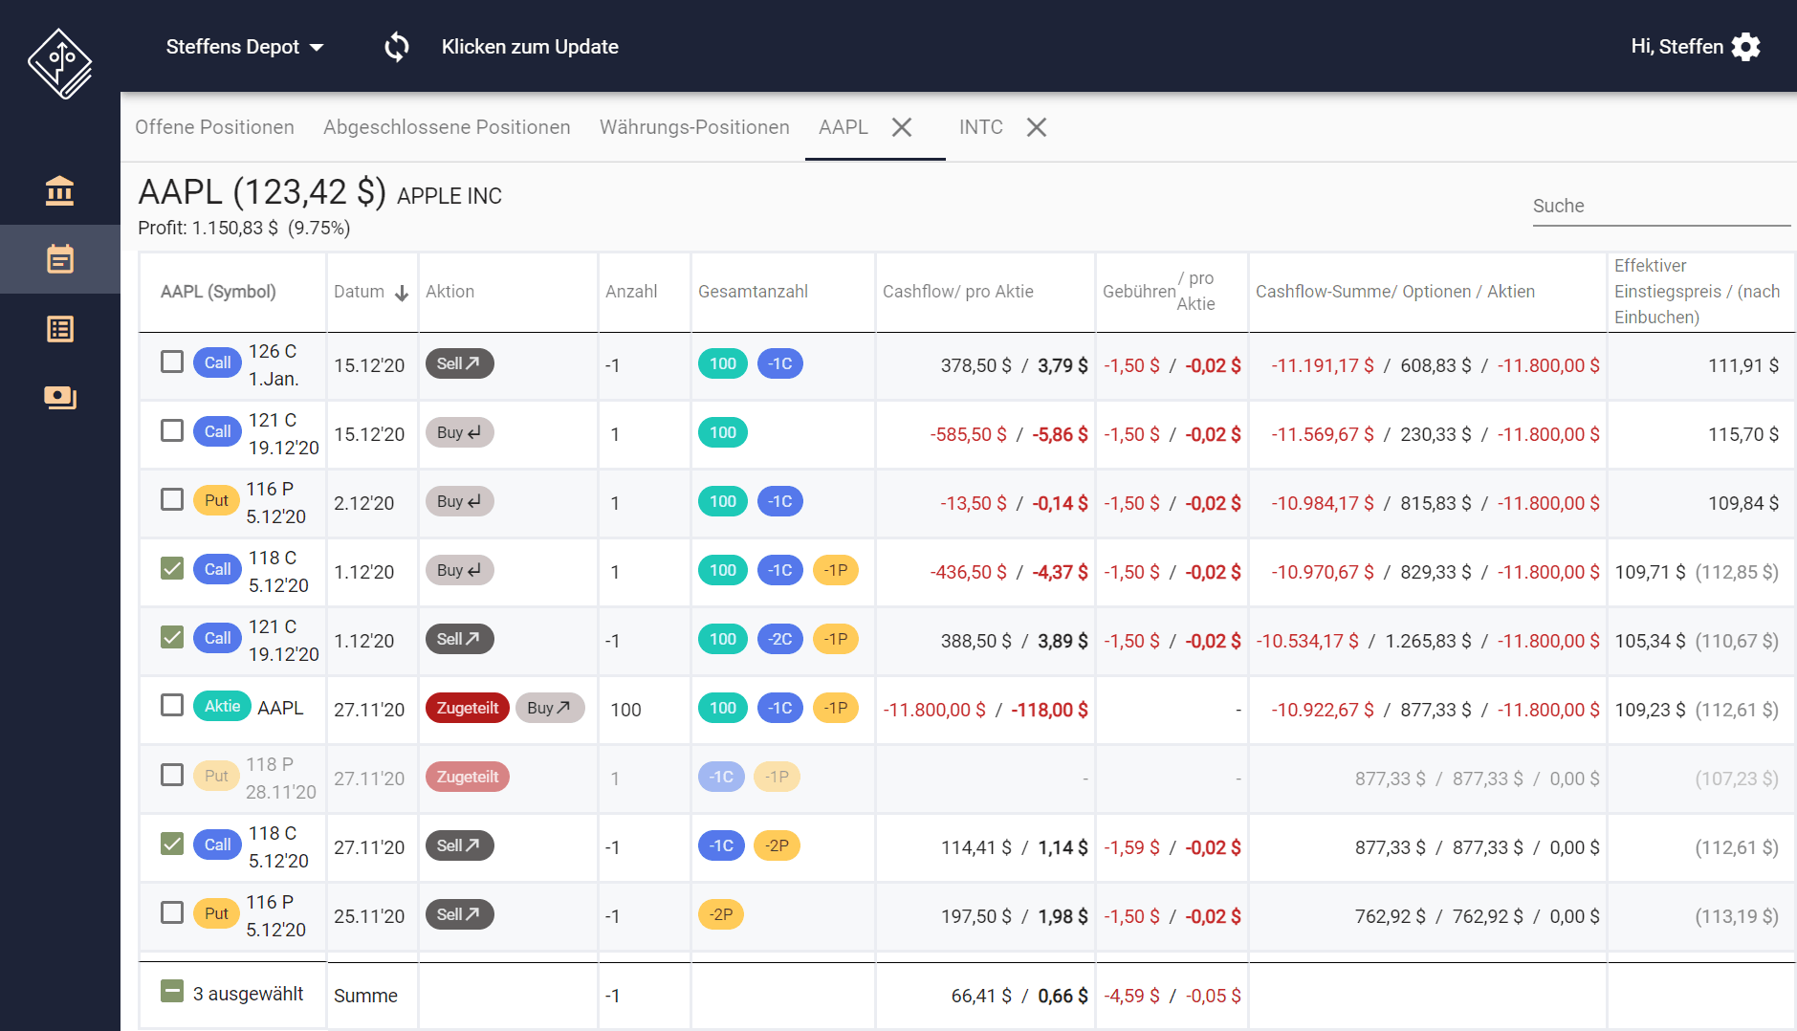Click the Sell button in 116 P 25.11'20 row
Screen dimensions: 1797x1031
point(459,914)
